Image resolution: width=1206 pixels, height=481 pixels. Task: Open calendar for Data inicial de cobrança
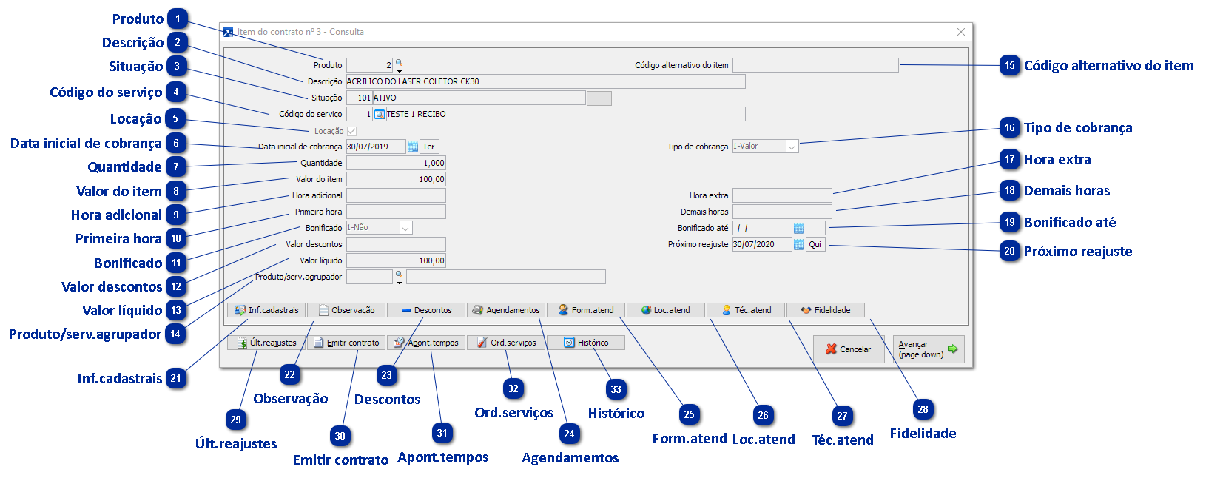coord(413,147)
